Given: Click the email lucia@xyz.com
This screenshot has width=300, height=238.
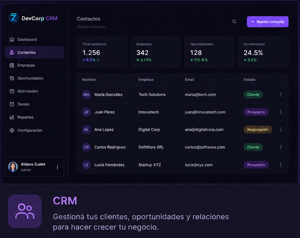Looking at the screenshot, I should click(x=198, y=165).
